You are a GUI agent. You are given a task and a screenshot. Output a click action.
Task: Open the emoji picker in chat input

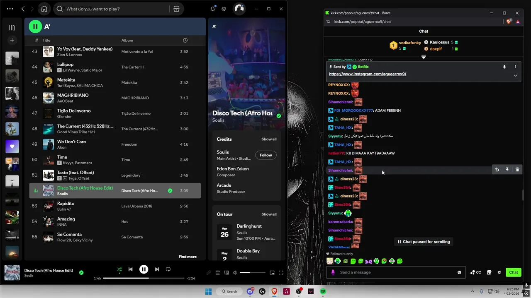point(459,272)
